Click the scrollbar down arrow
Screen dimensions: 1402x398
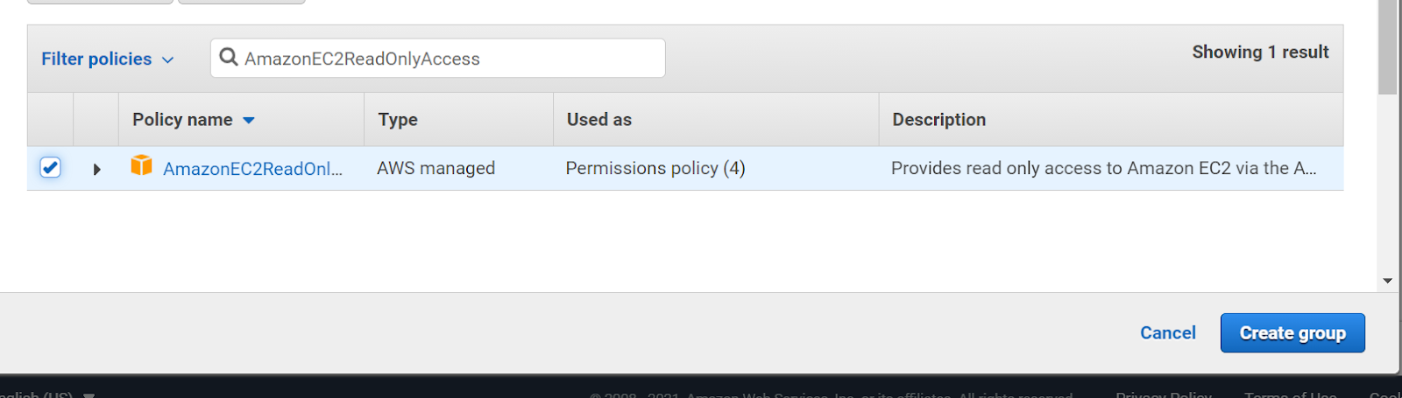pyautogui.click(x=1387, y=281)
